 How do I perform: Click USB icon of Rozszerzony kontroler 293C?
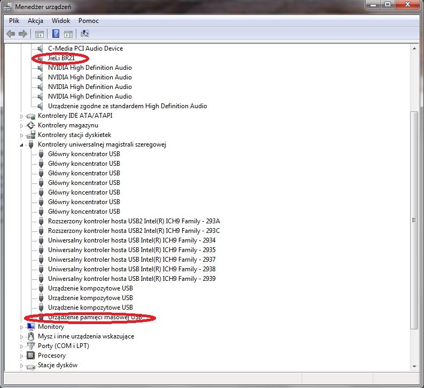[41, 231]
